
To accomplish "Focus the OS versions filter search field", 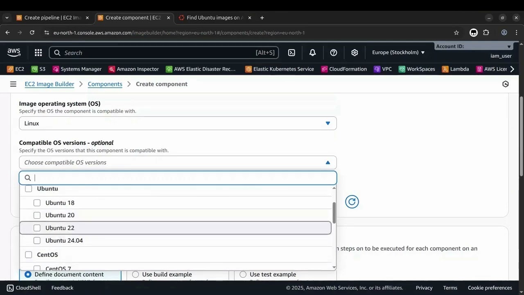I will pos(178,178).
